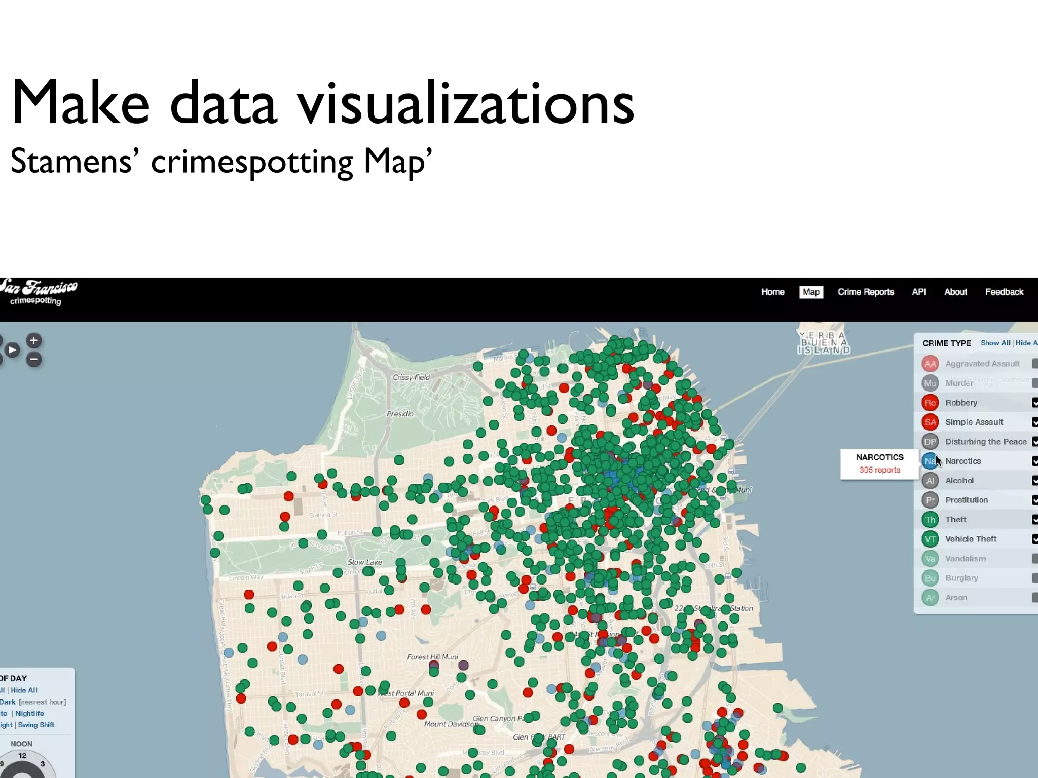Screen dimensions: 1038x778
Task: Uncheck the Robbery checkbox
Action: (1035, 403)
